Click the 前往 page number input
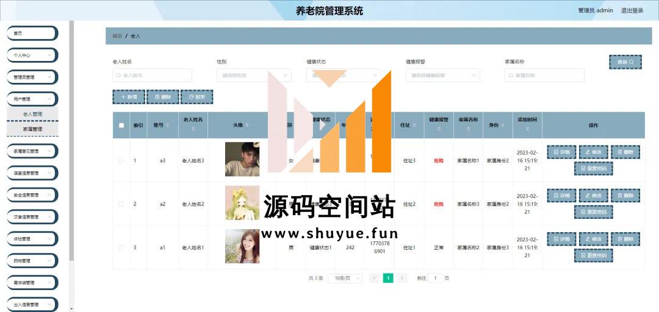Screen dimensions: 659x312 pyautogui.click(x=436, y=278)
